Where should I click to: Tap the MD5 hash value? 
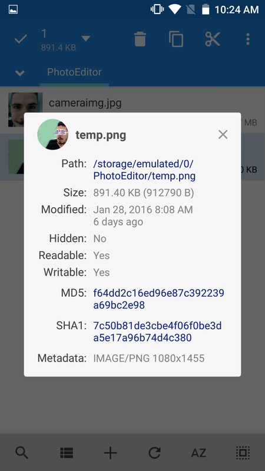click(x=158, y=299)
